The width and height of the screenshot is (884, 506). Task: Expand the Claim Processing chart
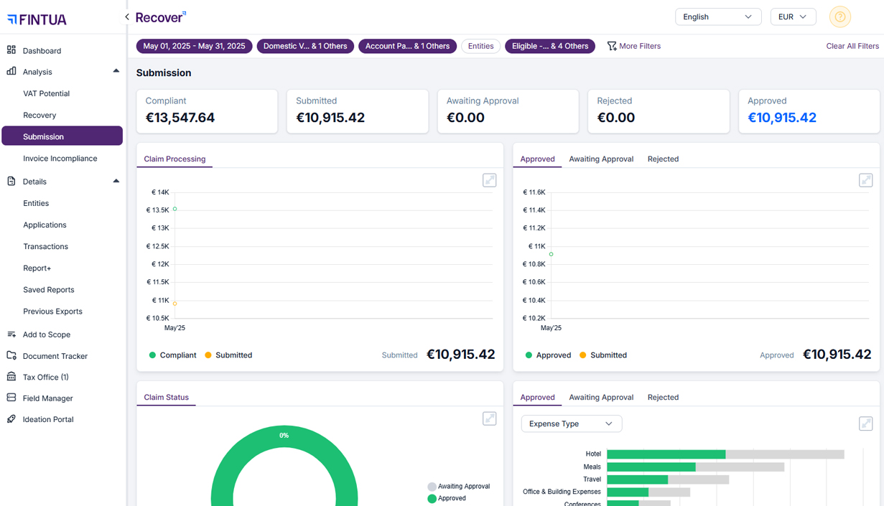[x=489, y=180]
